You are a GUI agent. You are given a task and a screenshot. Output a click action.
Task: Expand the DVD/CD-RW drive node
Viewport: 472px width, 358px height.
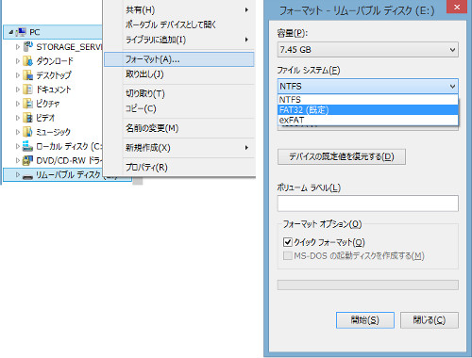(18, 160)
